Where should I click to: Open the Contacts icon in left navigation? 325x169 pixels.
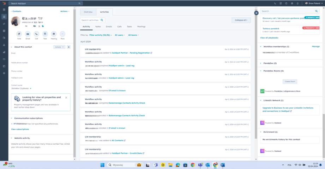(4, 17)
